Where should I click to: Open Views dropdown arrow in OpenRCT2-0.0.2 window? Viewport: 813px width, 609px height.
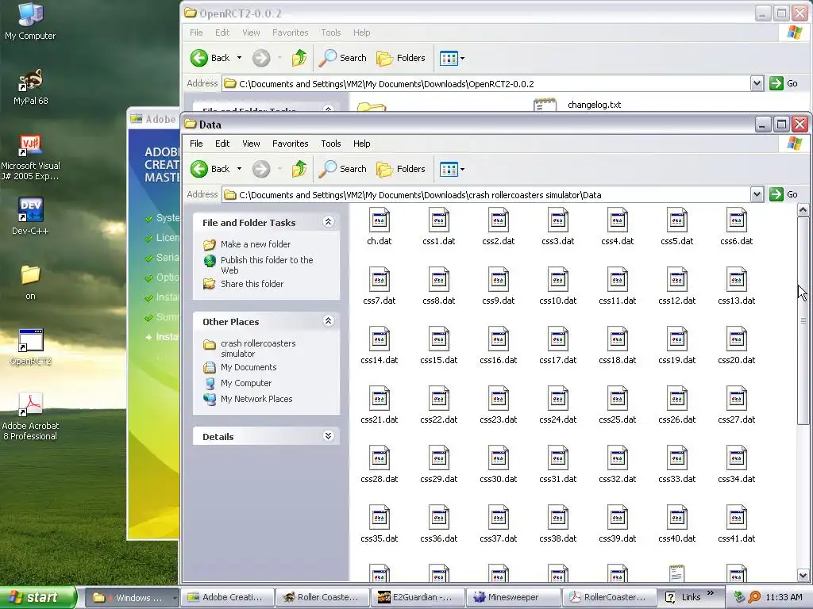click(x=463, y=58)
